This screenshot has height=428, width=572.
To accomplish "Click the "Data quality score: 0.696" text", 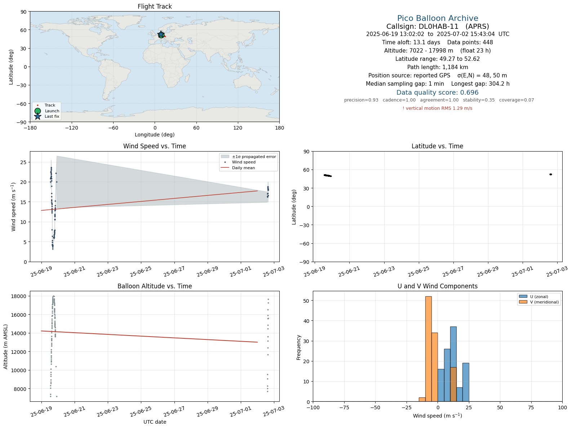I will (x=438, y=93).
